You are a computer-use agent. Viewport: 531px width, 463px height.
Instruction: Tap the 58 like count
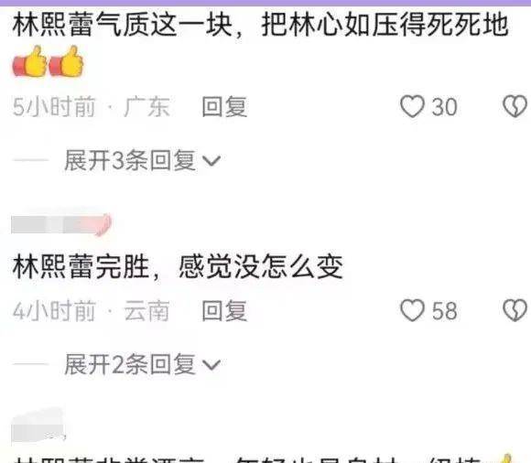(444, 311)
